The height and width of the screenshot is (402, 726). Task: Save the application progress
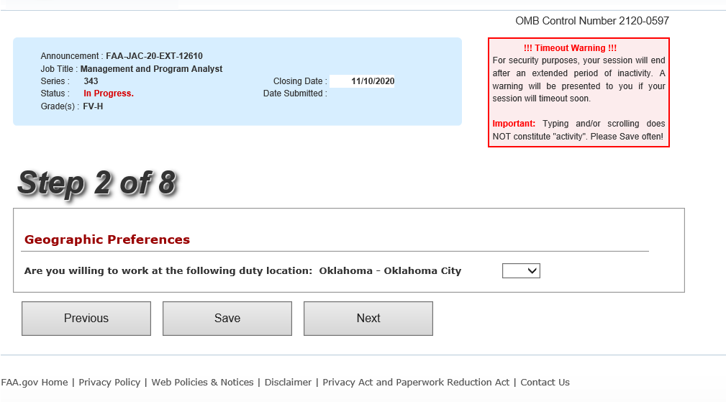tap(227, 319)
